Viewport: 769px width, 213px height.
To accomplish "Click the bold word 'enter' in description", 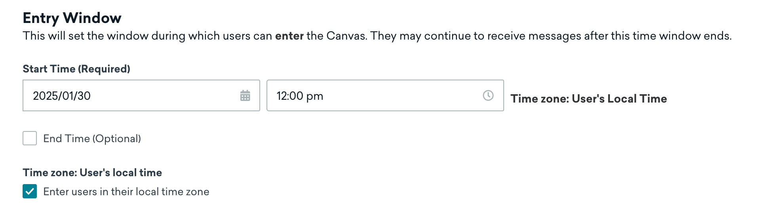I will pos(289,36).
